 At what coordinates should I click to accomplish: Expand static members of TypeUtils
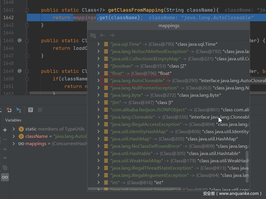14,129
